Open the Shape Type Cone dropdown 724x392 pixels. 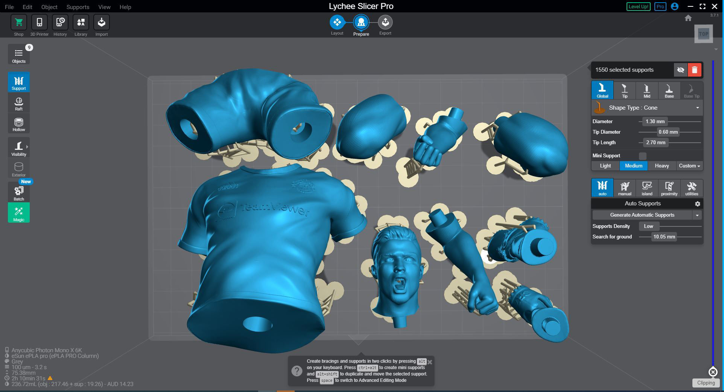tap(647, 108)
